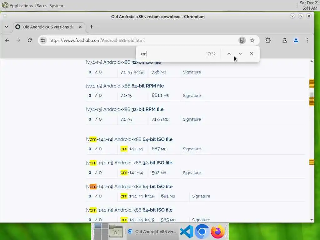Open a new tab with plus button
320x240 pixels.
pos(92,27)
